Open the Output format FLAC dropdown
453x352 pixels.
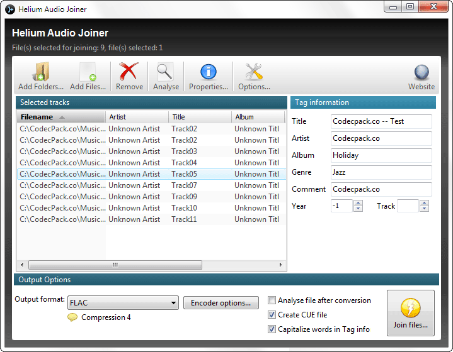123,303
